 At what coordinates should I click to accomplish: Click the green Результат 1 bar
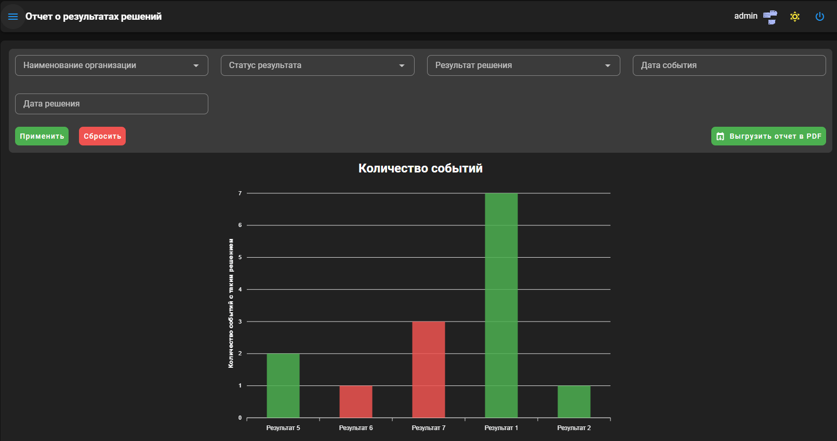[501, 305]
